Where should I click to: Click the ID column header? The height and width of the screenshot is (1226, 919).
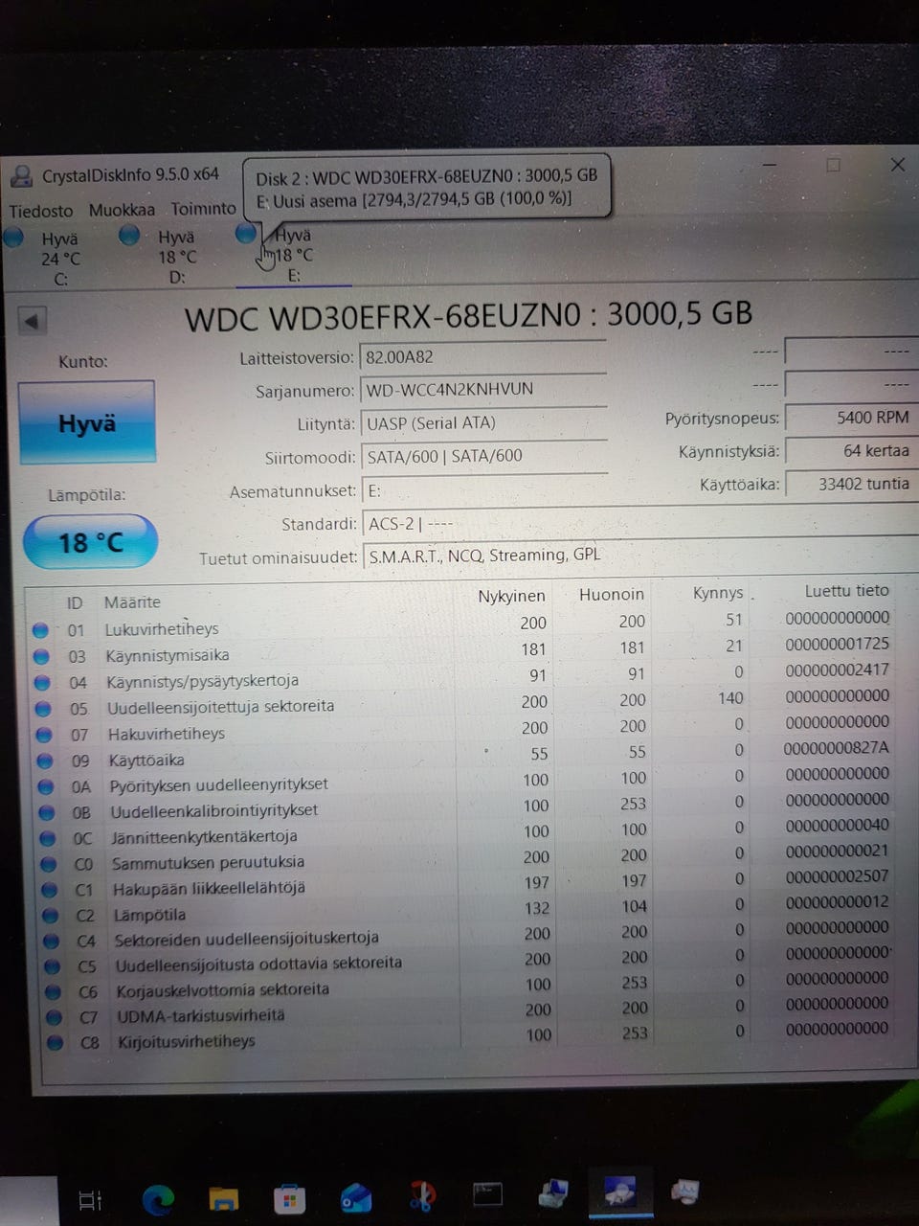click(75, 602)
